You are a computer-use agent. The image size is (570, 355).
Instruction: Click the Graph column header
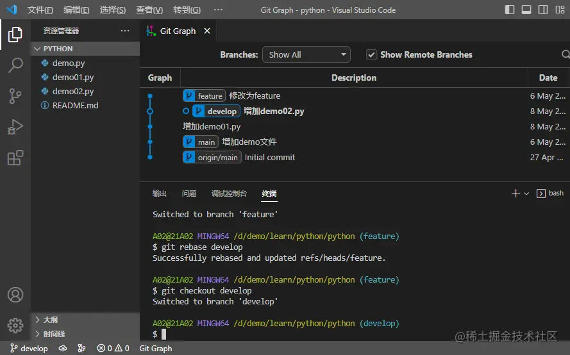[160, 78]
